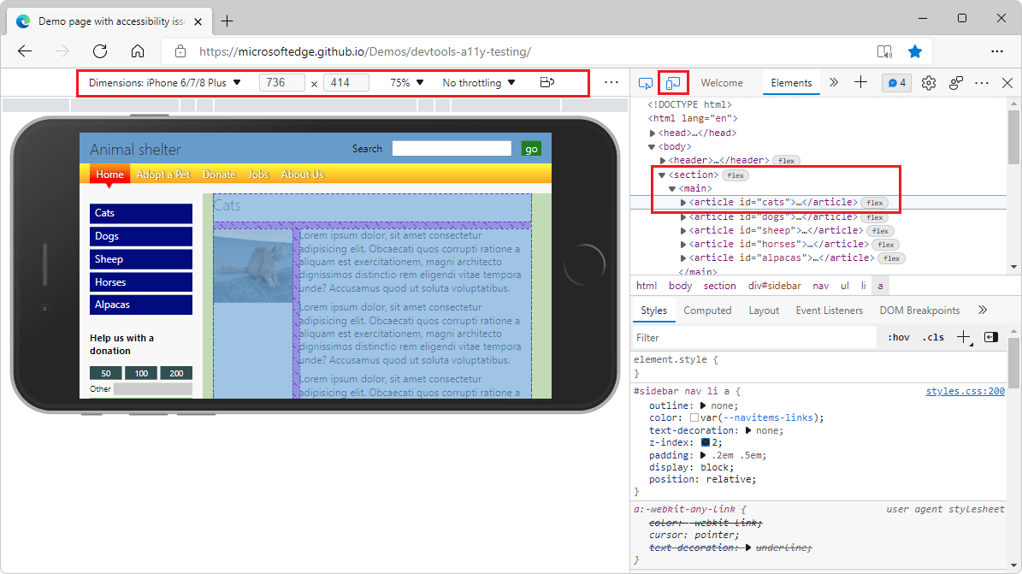
Task: Click the styles.css:200 link
Action: pyautogui.click(x=965, y=391)
